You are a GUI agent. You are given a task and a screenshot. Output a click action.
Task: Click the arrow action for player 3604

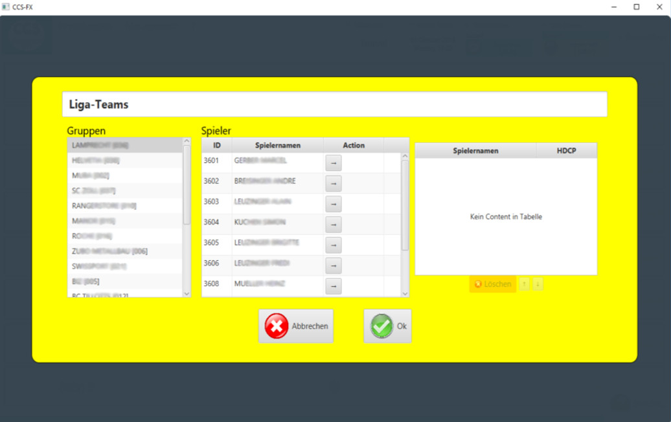tap(333, 225)
